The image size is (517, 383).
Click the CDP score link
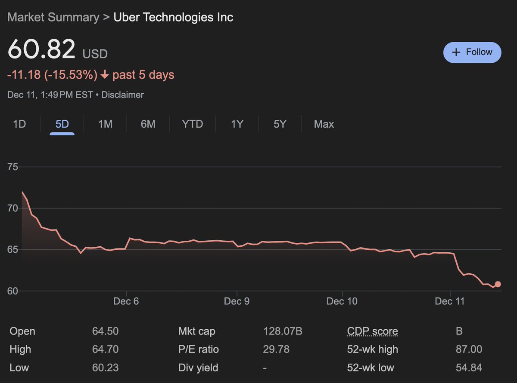[372, 331]
